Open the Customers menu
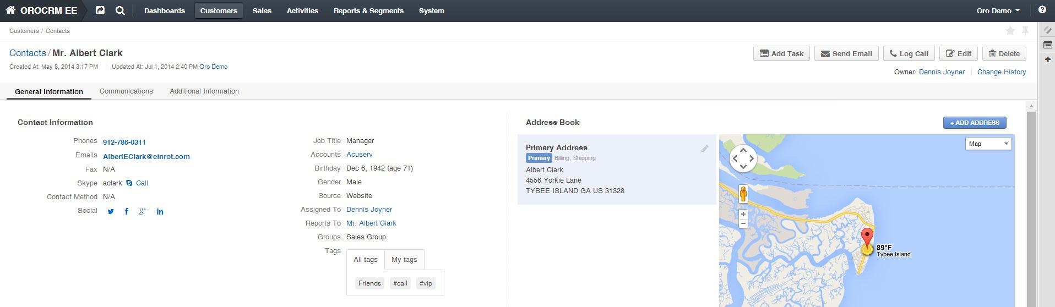The width and height of the screenshot is (1055, 307). [x=219, y=10]
